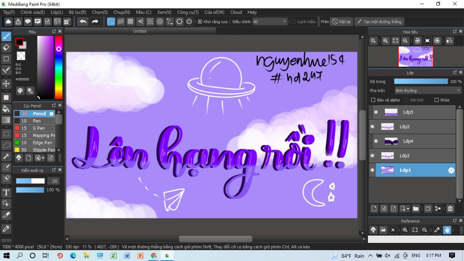Open Lớp1 layer settings gear
Viewport: 464px width, 261px height.
[451, 170]
